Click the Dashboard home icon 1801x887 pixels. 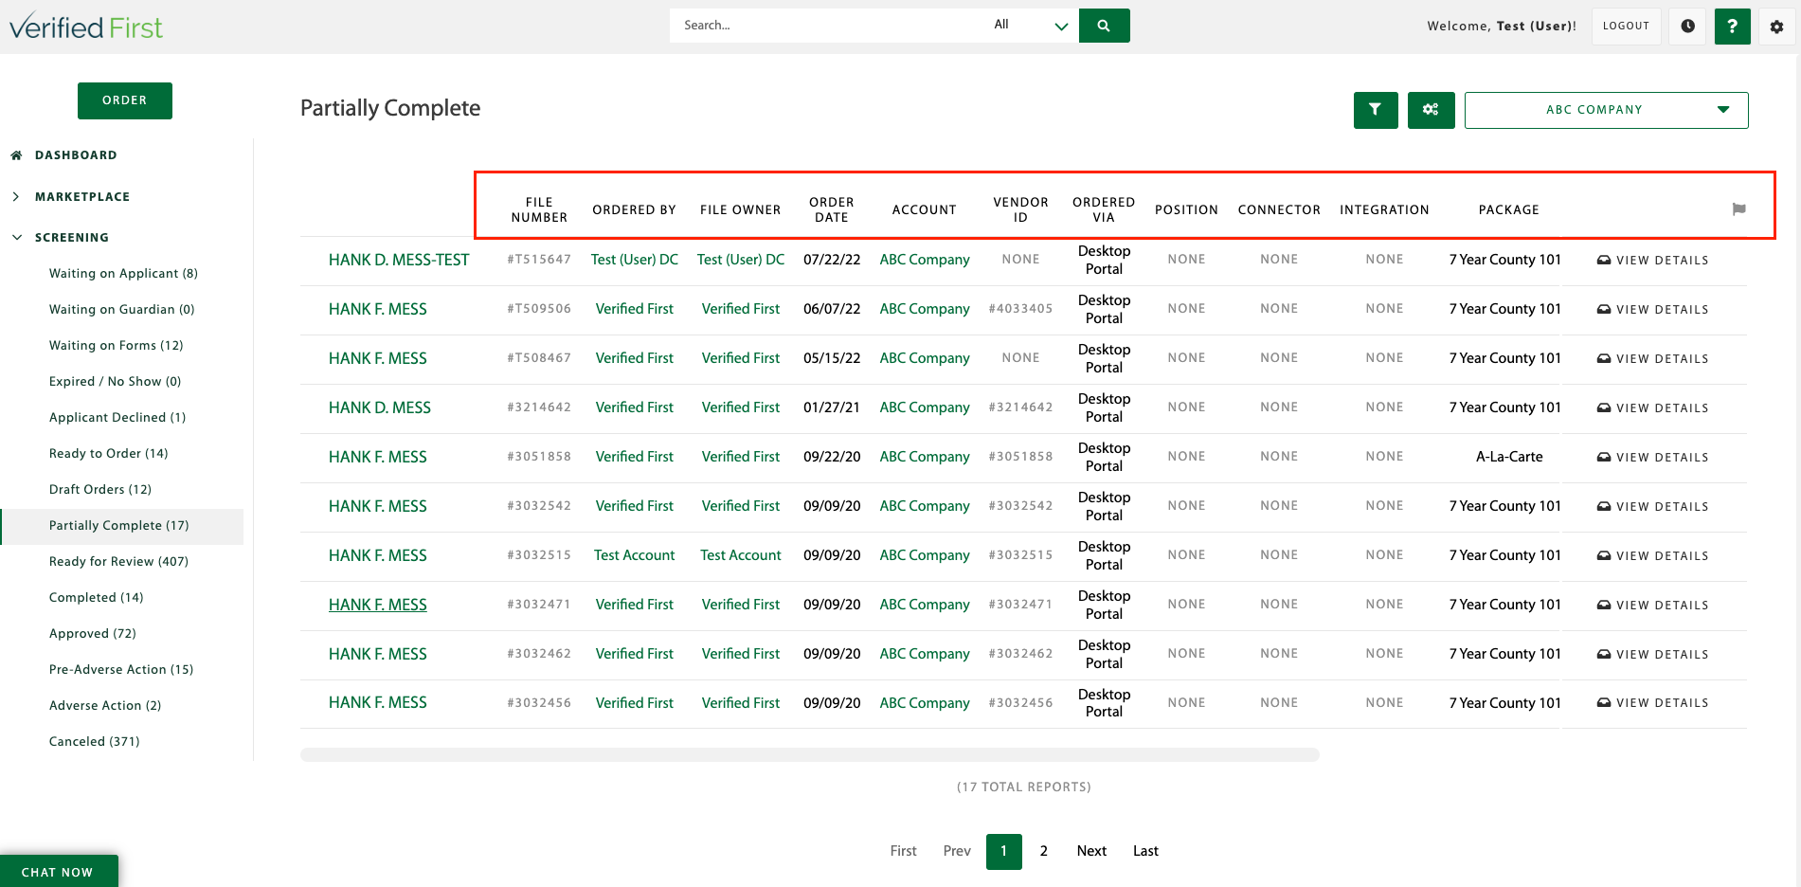16,155
